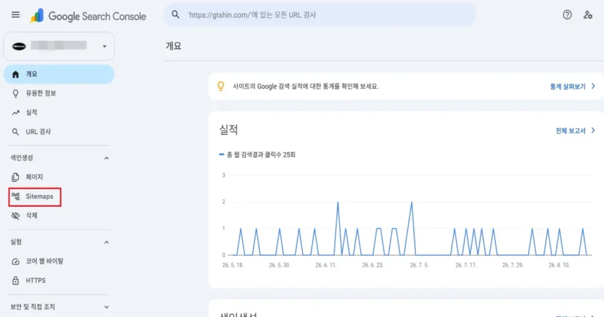Viewport: 604px width, 317px height.
Task: Click the 26. 5. 18. chart date label
Action: pos(232,265)
